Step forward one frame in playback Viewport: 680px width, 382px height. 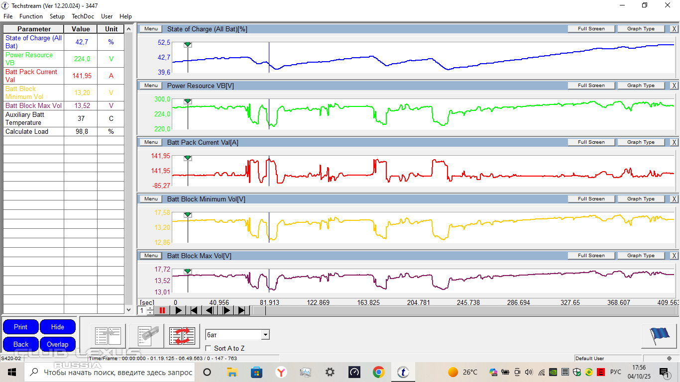[x=226, y=310]
